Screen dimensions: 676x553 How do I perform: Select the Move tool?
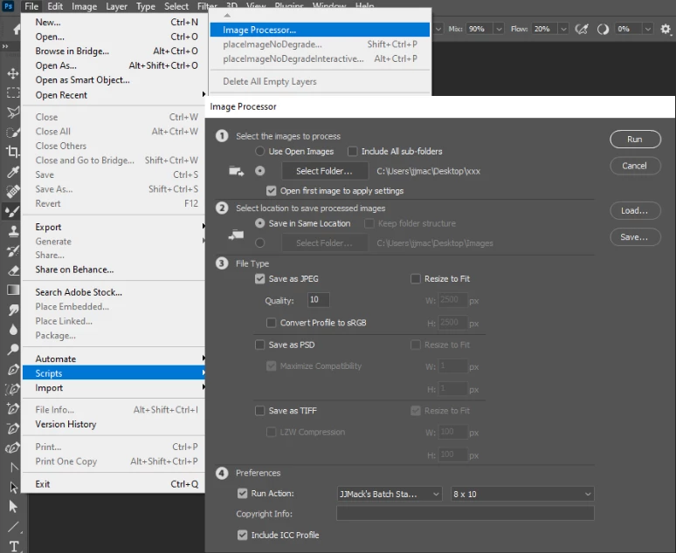click(13, 73)
